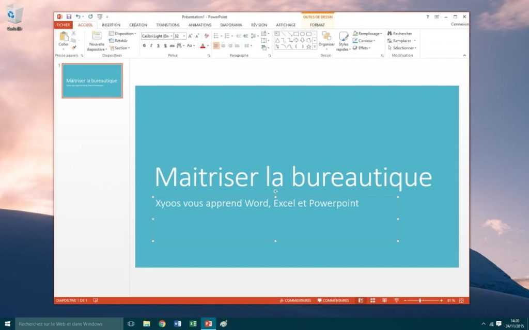Pick the oval shape in shapes gallery

[302, 34]
